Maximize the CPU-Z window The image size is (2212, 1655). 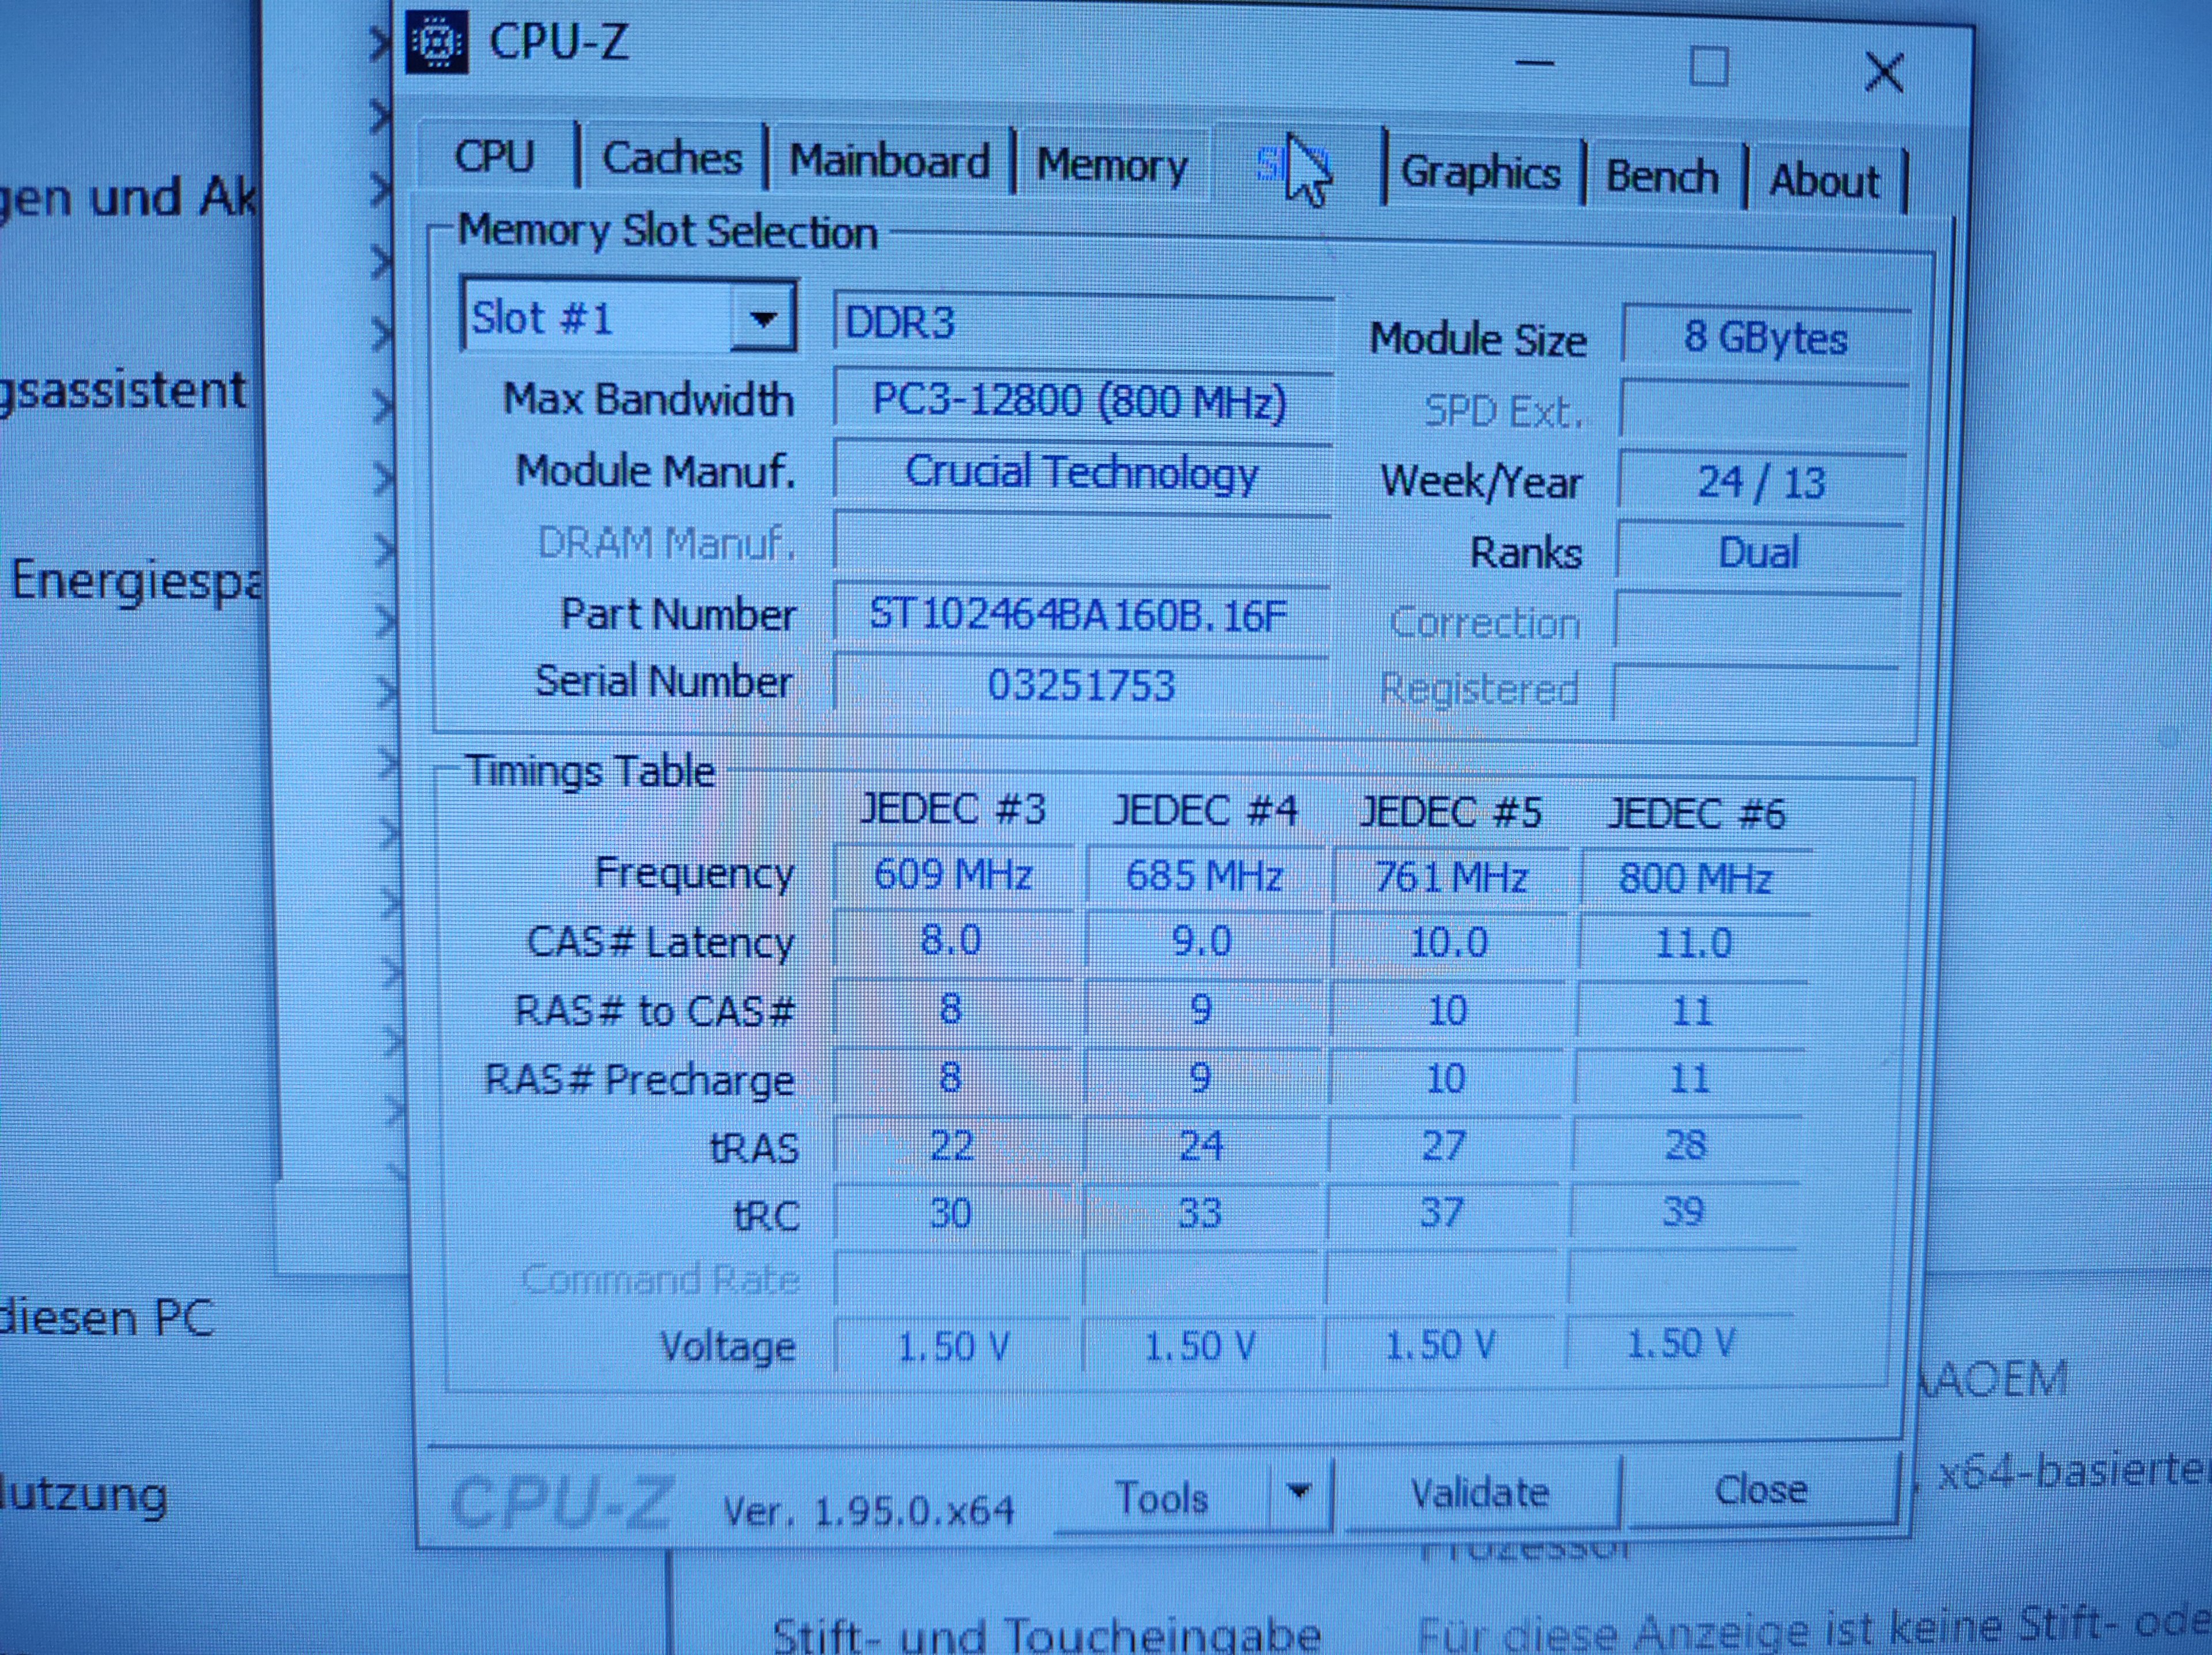1708,67
